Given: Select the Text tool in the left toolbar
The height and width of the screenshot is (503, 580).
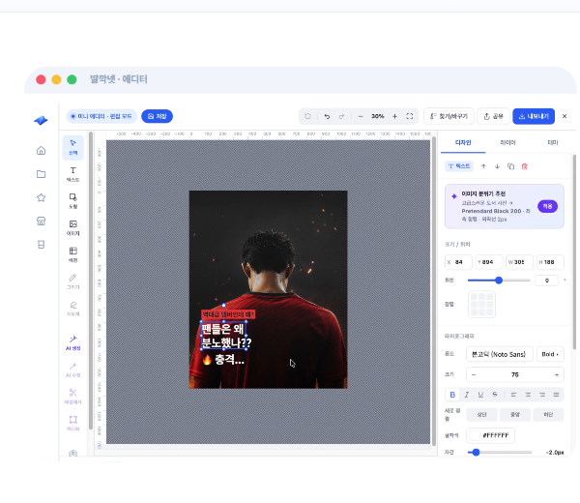Looking at the screenshot, I should coord(72,174).
